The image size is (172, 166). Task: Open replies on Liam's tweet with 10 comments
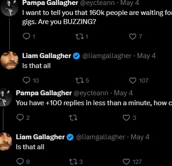click(x=26, y=80)
